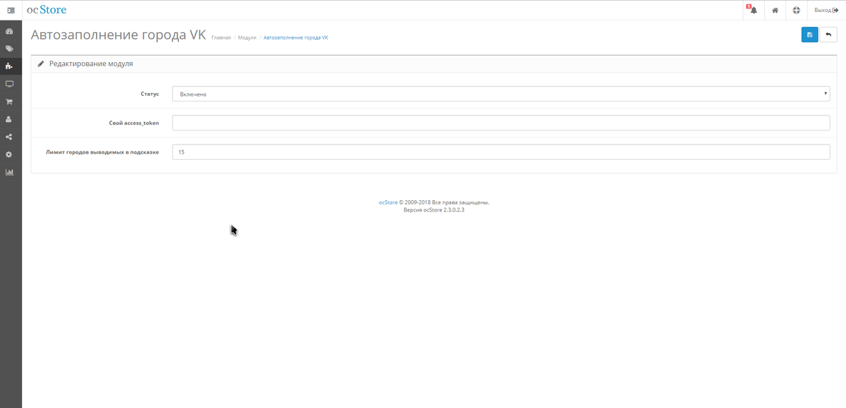Open the Catalog tags sidebar icon
The width and height of the screenshot is (846, 408).
coord(9,49)
